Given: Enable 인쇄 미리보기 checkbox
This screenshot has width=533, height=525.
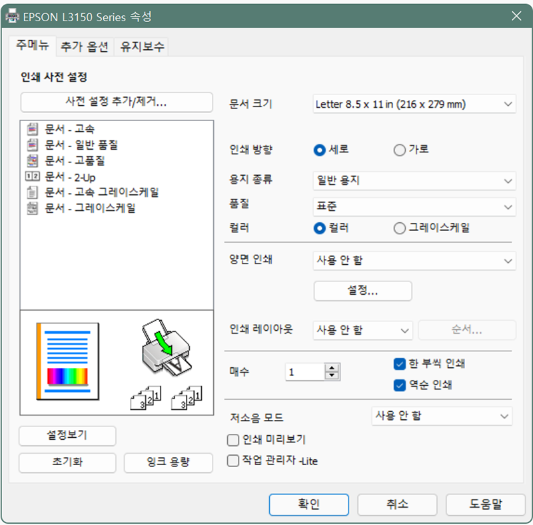Looking at the screenshot, I should [233, 440].
